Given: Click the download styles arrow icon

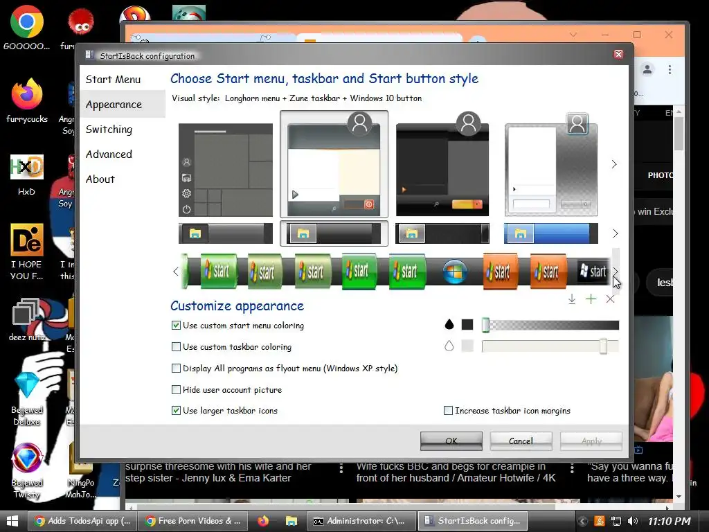Looking at the screenshot, I should click(571, 299).
